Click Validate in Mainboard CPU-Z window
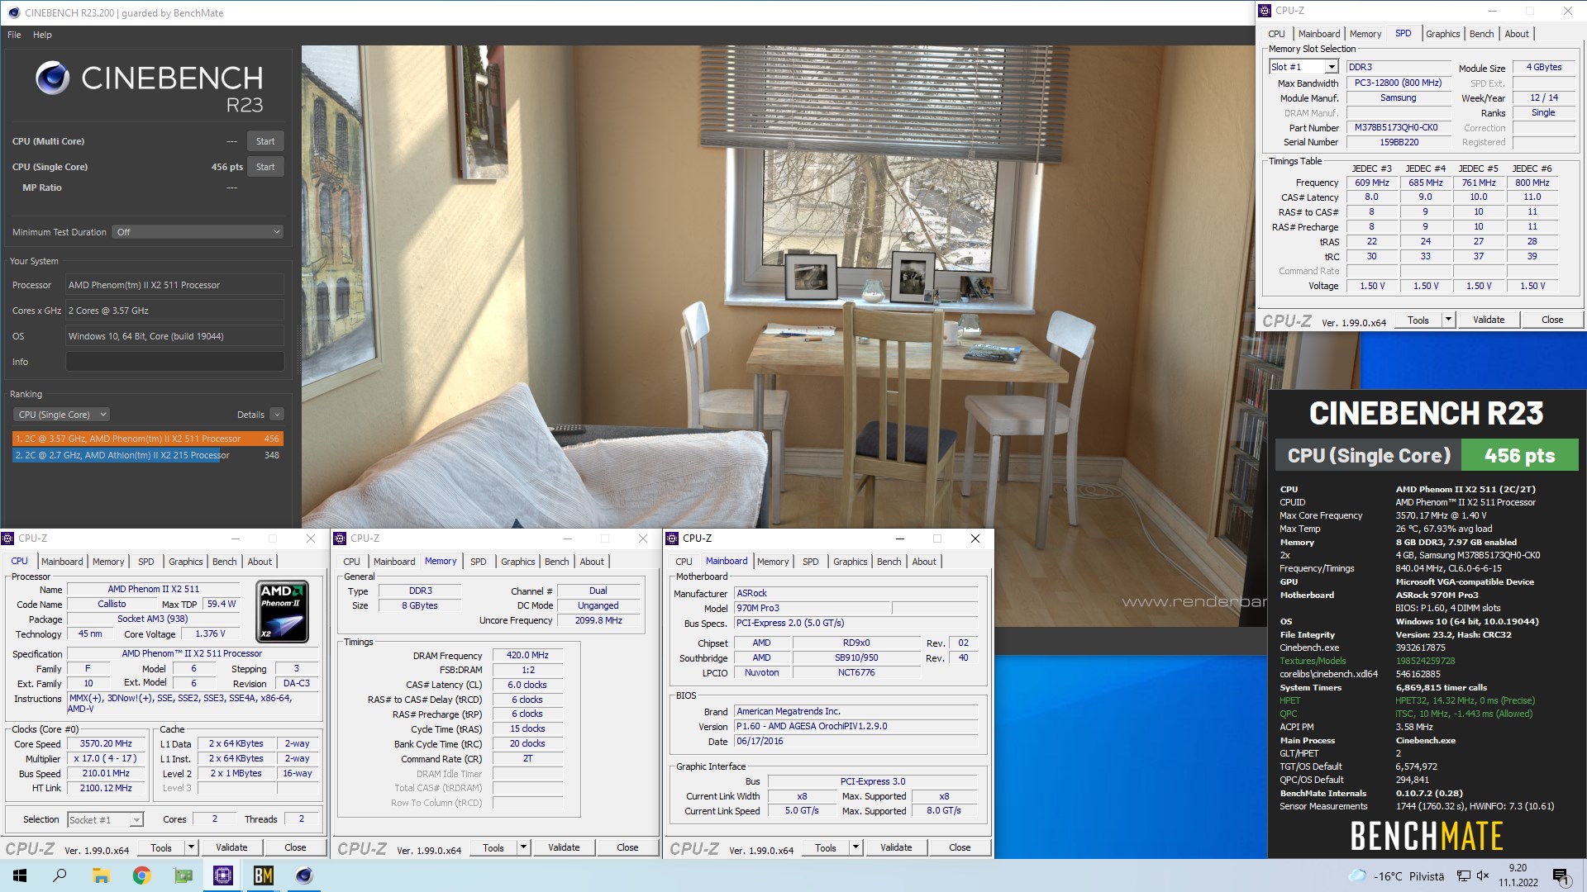The height and width of the screenshot is (892, 1587). [x=896, y=847]
